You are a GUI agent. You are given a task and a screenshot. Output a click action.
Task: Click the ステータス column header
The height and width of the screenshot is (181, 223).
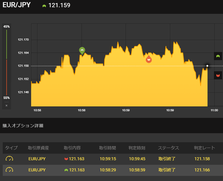click(169, 148)
